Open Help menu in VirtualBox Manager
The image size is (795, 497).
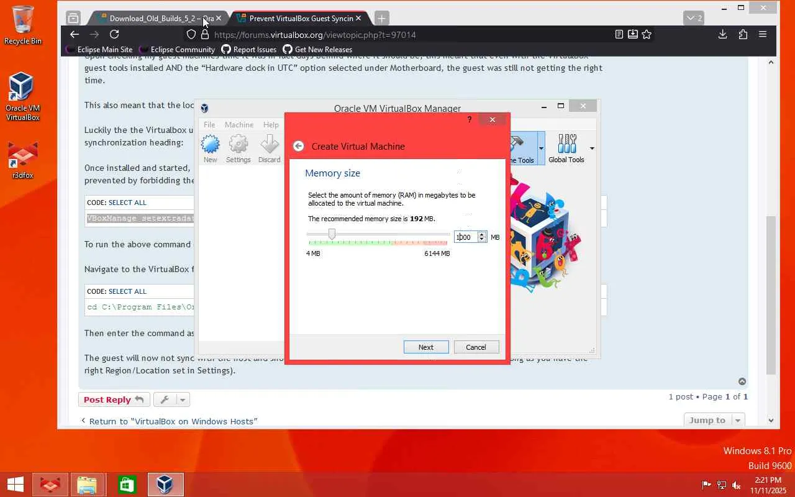tap(271, 125)
